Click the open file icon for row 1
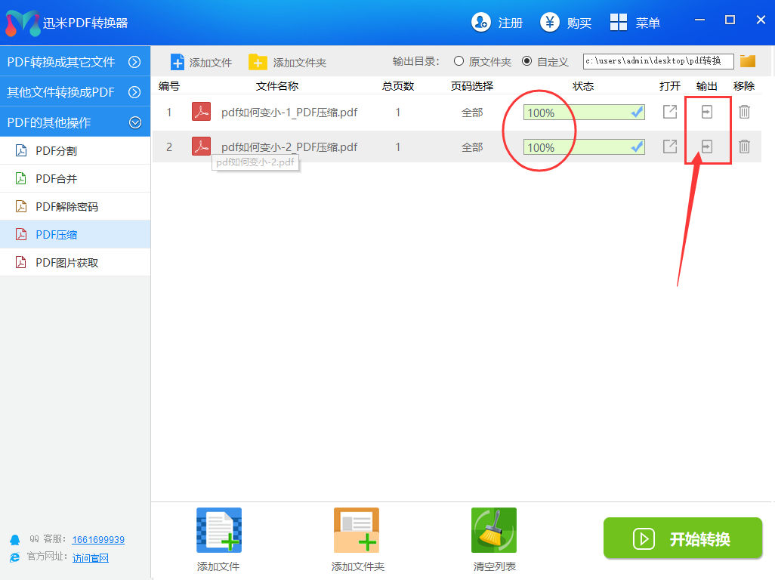Viewport: 775px width, 580px height. coord(669,112)
